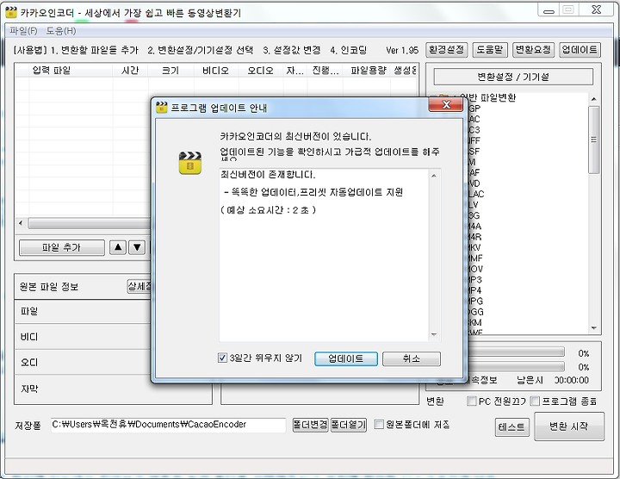Click the save folder path field
This screenshot has width=620, height=479.
click(x=168, y=425)
